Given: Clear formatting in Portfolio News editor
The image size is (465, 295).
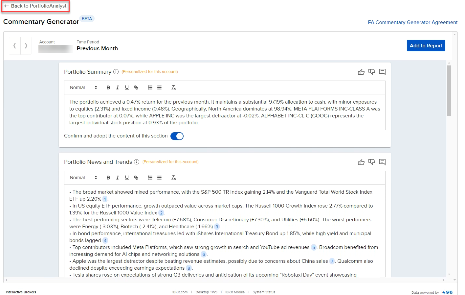Looking at the screenshot, I should pyautogui.click(x=173, y=178).
